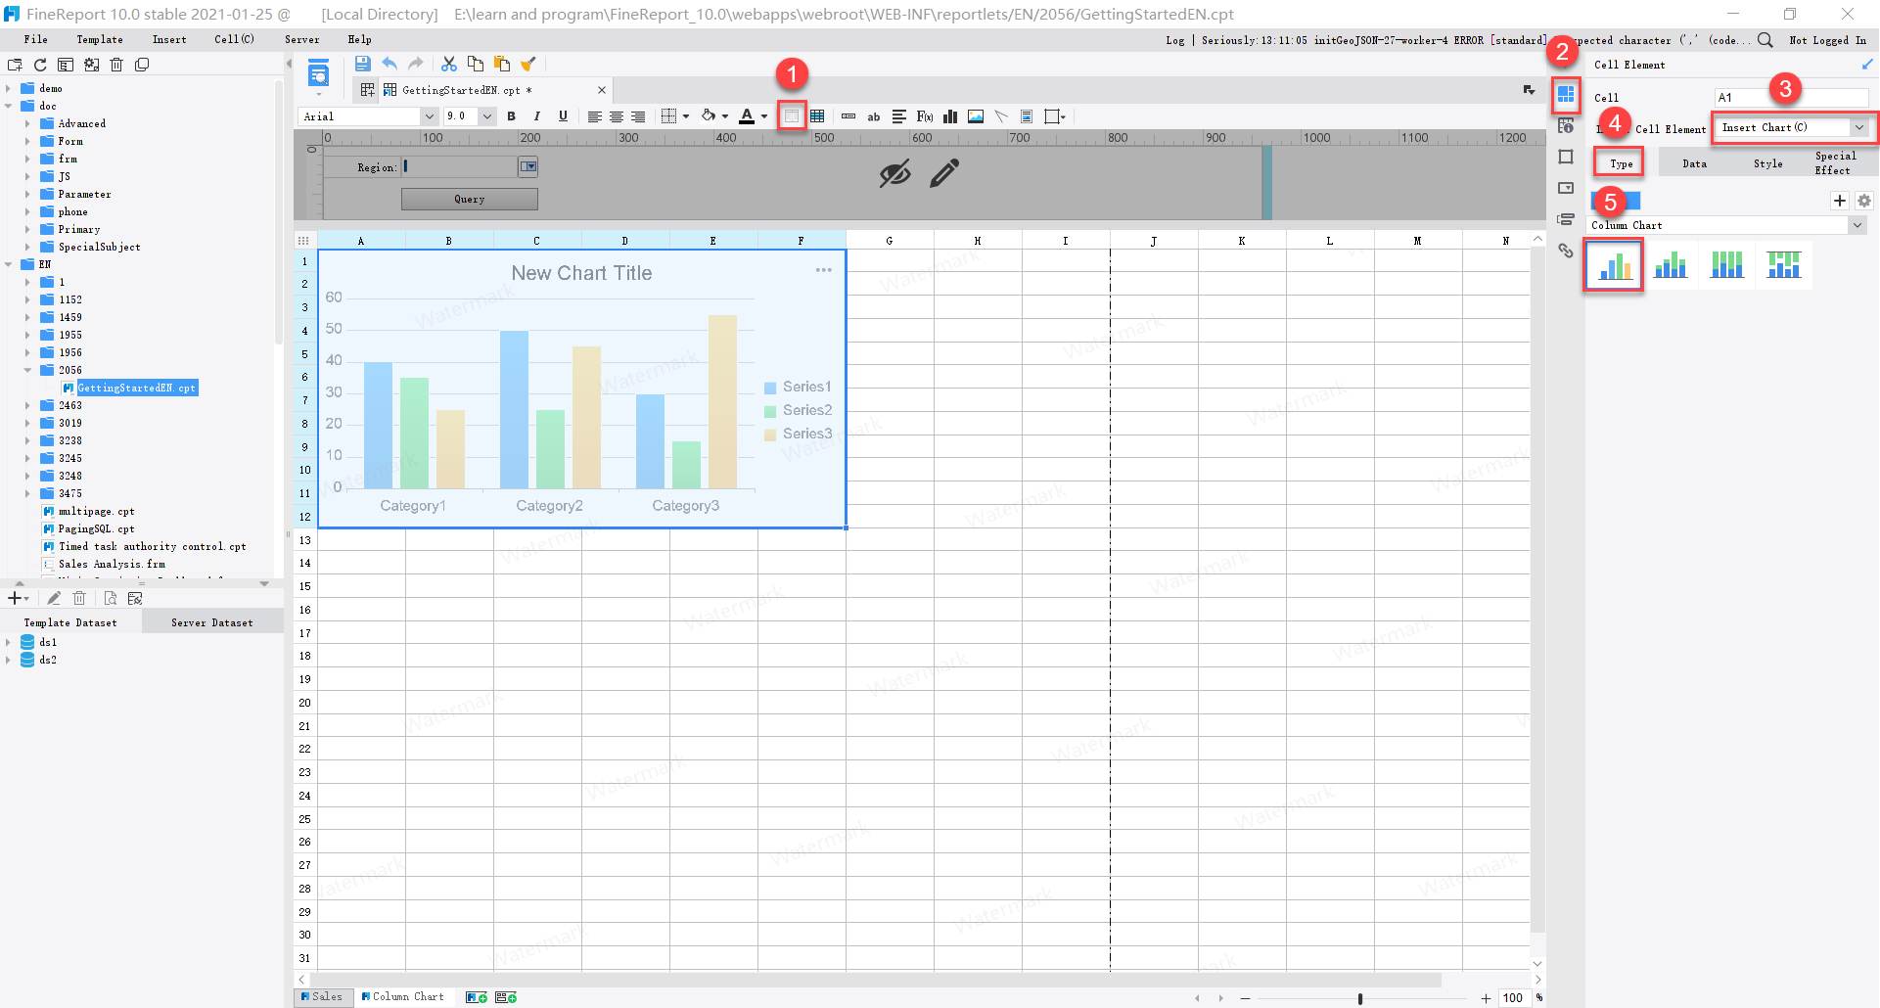
Task: Click the Format Painter brush icon
Action: pos(528,64)
